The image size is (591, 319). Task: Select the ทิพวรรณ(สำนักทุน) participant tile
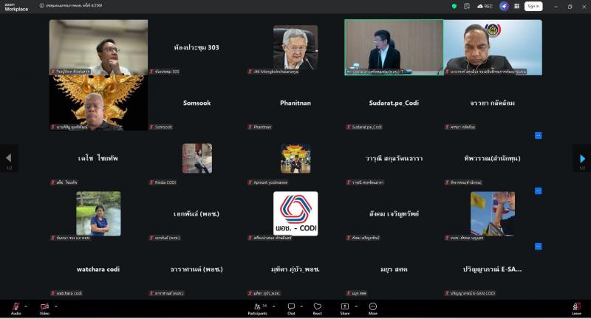click(x=493, y=158)
